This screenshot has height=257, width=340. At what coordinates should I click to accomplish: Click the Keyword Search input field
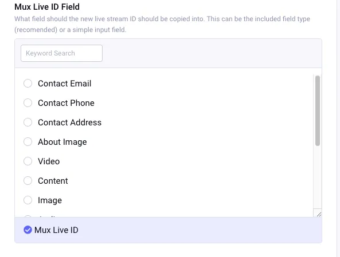(x=61, y=53)
